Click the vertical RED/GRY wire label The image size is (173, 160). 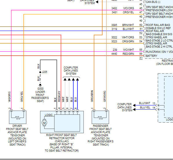(x=59, y=96)
